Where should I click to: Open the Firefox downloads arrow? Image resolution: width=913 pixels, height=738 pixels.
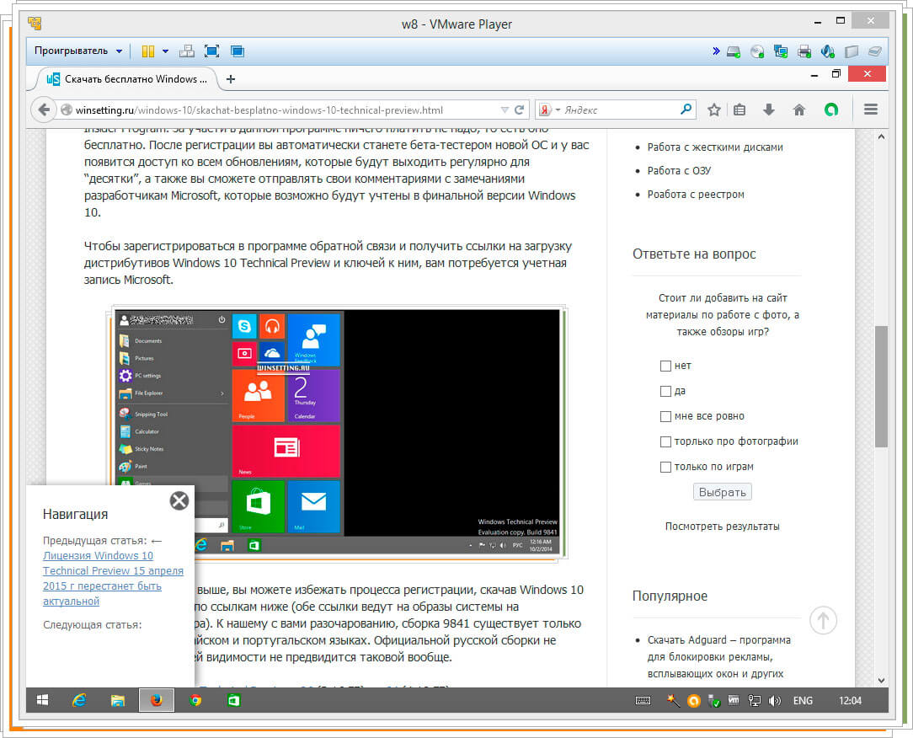pyautogui.click(x=768, y=110)
